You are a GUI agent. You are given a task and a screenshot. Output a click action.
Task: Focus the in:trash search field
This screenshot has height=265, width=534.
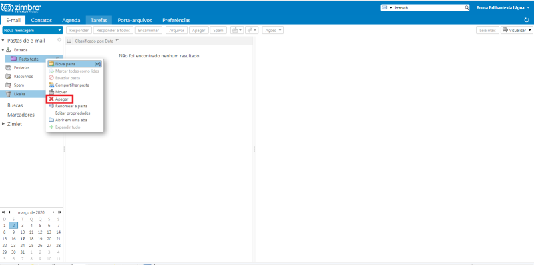429,8
